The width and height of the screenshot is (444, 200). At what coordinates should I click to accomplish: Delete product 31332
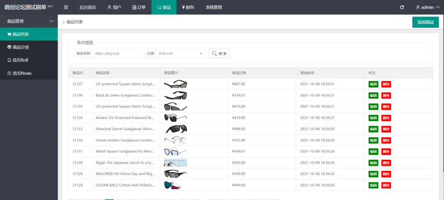click(386, 140)
